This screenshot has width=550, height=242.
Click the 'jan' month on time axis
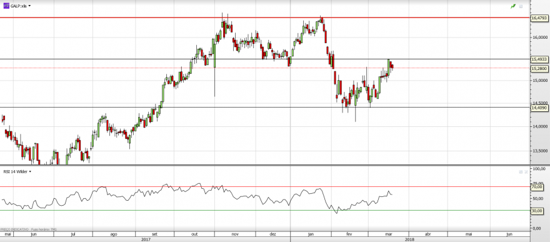click(x=311, y=234)
